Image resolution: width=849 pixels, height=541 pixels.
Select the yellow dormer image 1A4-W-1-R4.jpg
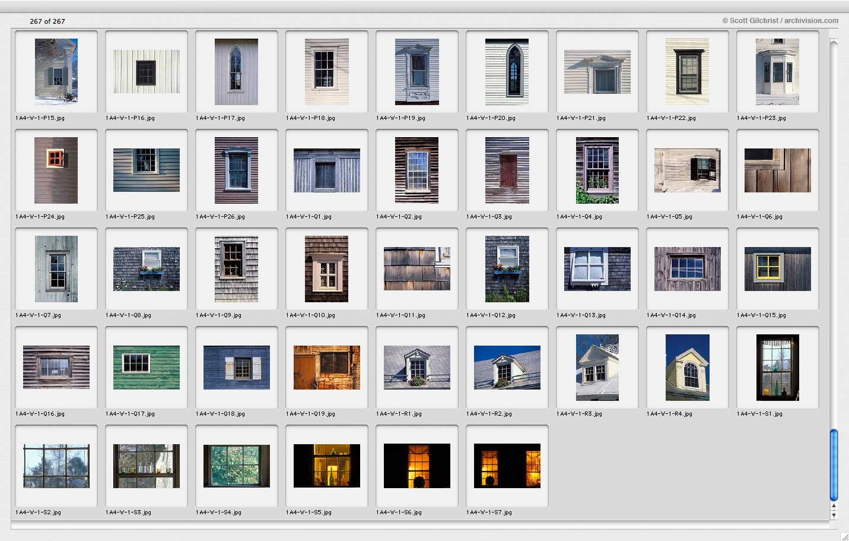point(688,367)
